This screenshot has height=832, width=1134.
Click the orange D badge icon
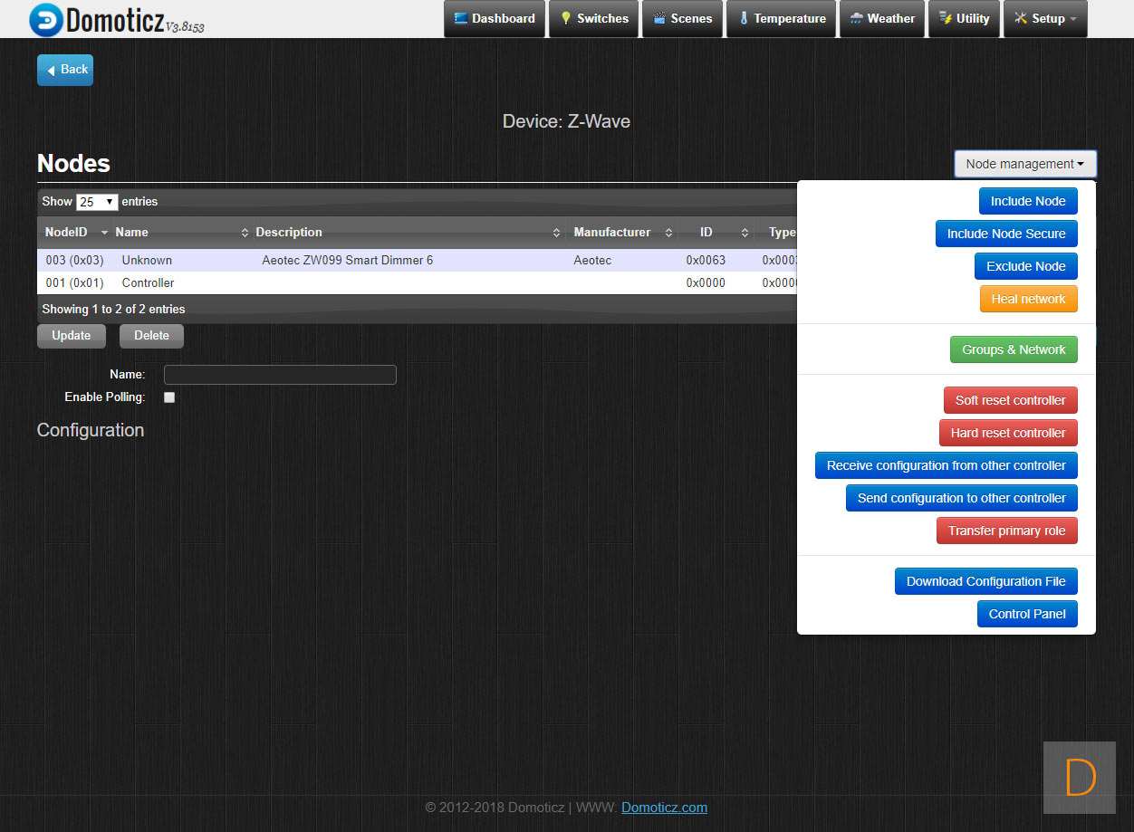coord(1079,778)
